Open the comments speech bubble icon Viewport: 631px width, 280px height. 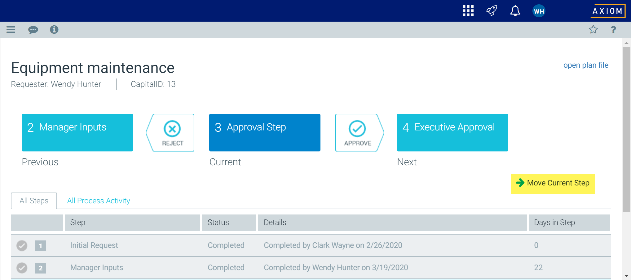(x=33, y=30)
